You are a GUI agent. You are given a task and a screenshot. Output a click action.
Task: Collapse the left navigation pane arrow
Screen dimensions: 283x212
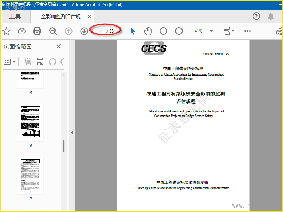pos(72,133)
